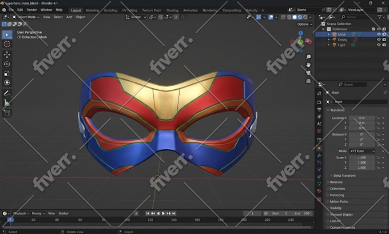This screenshot has width=389, height=234.
Task: Switch to the Sculpting workspace tab
Action: pyautogui.click(x=110, y=10)
